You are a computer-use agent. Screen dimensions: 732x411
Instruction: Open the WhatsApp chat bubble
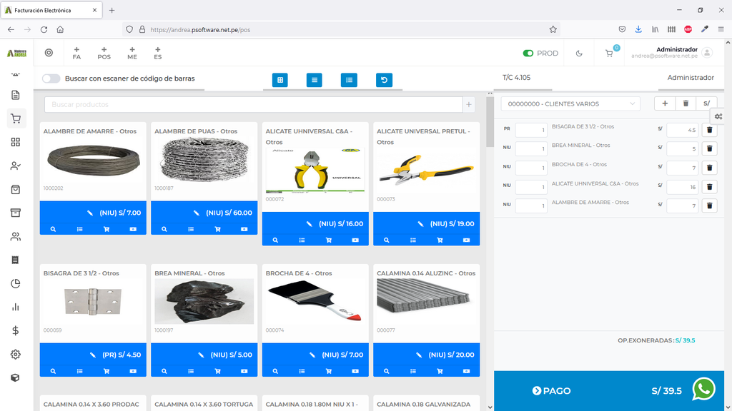point(703,389)
